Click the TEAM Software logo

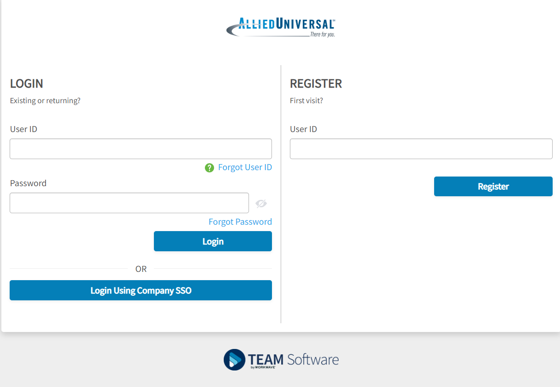[281, 359]
